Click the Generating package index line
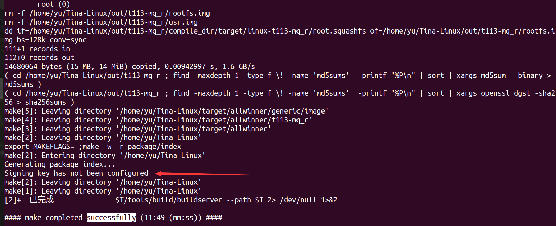The width and height of the screenshot is (556, 226). tap(60, 164)
